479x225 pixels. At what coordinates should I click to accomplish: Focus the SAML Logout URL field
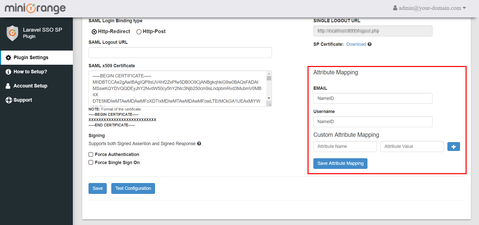(180, 53)
